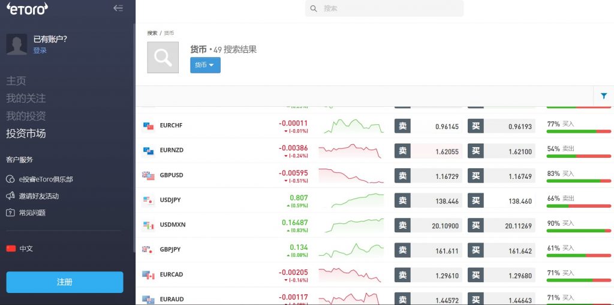Open 我的投资 in the sidebar

point(26,116)
